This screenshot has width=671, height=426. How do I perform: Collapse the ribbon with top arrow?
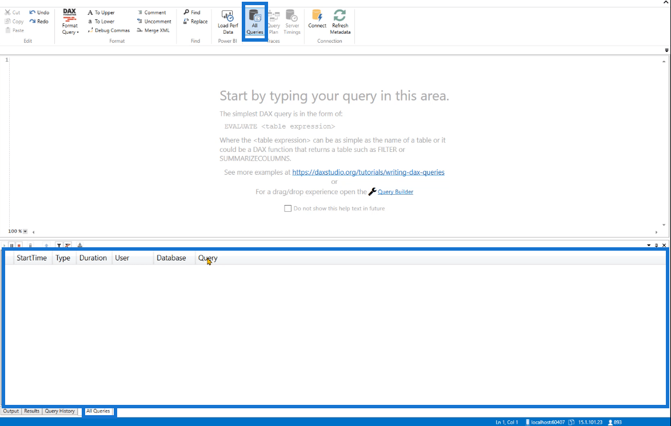point(665,3)
